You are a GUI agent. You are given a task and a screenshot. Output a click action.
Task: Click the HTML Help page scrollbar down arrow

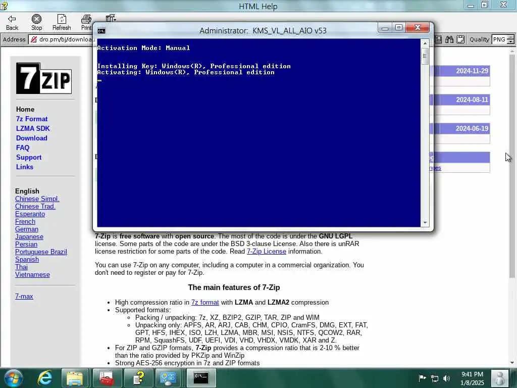512,363
